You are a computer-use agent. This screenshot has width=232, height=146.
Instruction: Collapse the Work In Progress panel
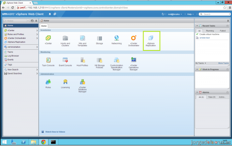[197, 69]
